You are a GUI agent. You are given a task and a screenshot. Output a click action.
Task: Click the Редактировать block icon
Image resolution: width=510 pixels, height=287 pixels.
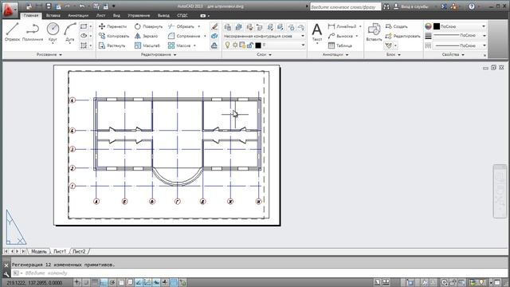click(402, 36)
